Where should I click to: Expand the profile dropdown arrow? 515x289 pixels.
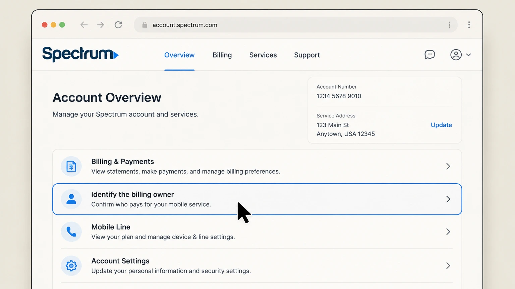pyautogui.click(x=468, y=55)
